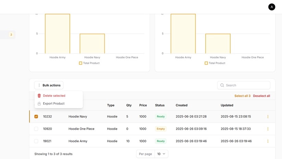Click 'Showing 1 to 3 of 3 results' text
The image size is (282, 159).
tap(53, 154)
